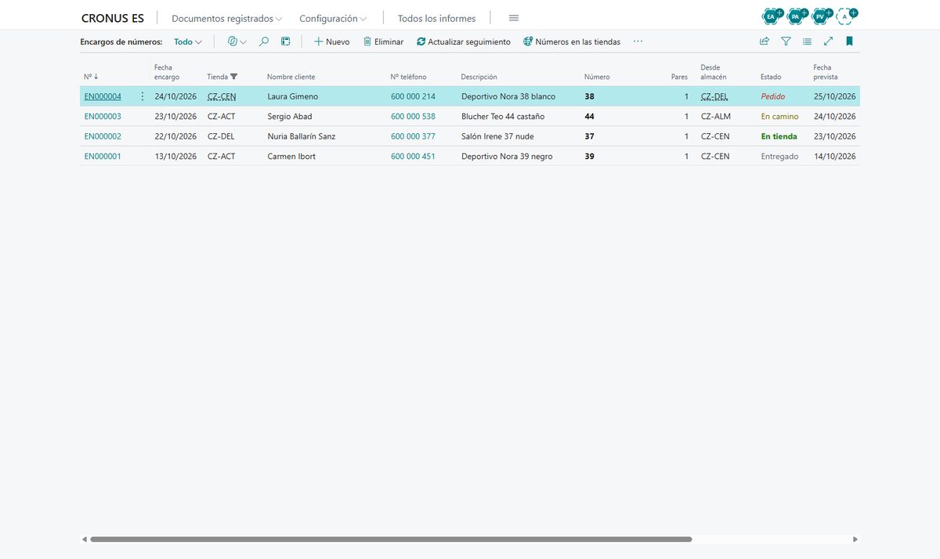Open order EN000001

pos(103,157)
